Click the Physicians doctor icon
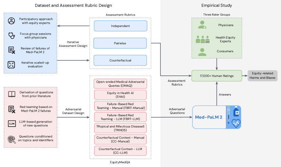Image resolution: width=281 pixels, height=167 pixels. pos(202,25)
